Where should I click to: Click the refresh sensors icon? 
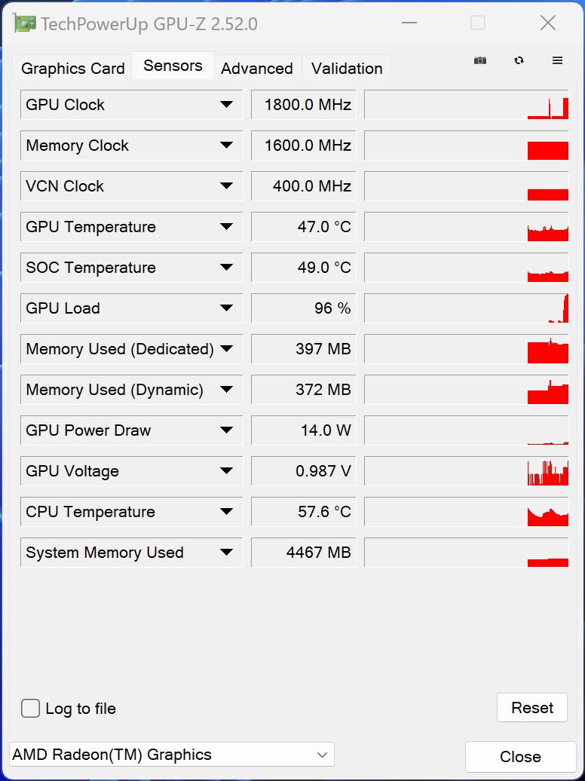tap(519, 61)
